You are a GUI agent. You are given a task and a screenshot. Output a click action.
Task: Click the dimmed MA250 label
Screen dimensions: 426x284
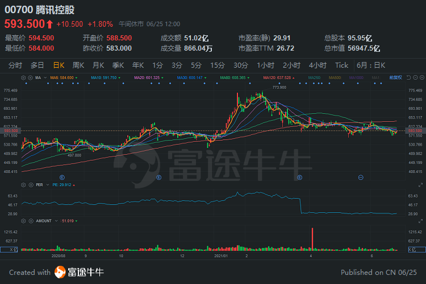point(315,77)
